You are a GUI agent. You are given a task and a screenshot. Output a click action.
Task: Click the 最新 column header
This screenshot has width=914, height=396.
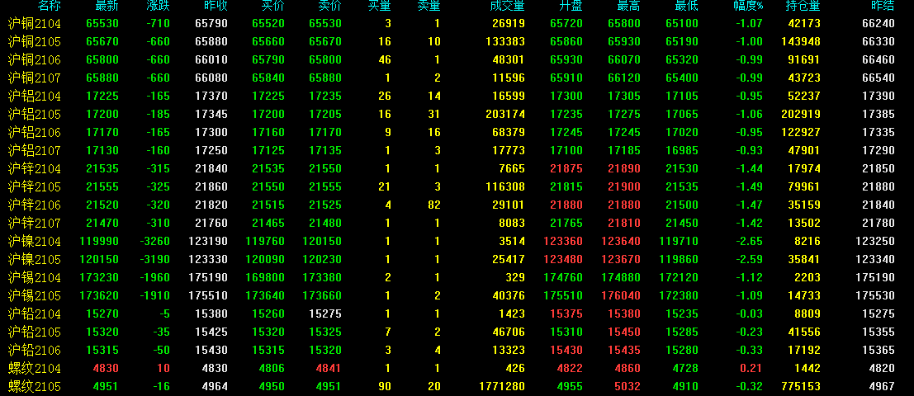point(107,7)
